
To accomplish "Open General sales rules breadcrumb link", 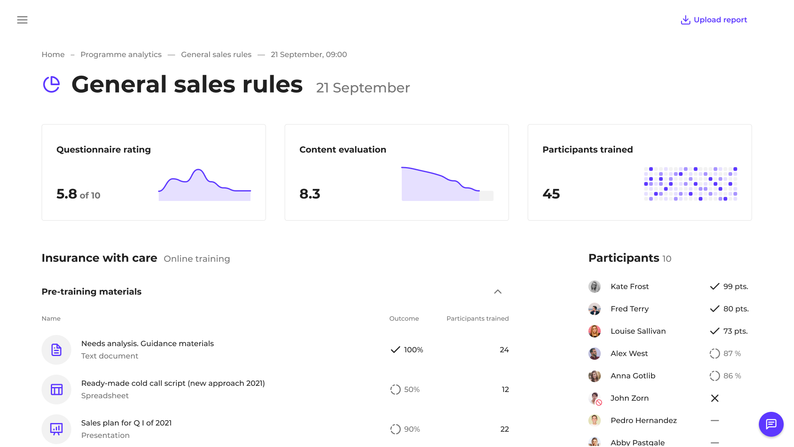I will point(216,55).
